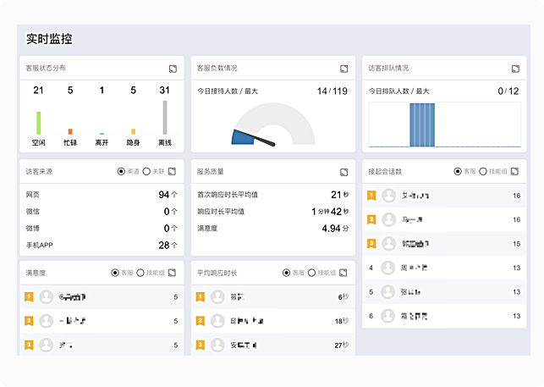Click the 手机APP row in 访客来源
544x387 pixels.
tap(102, 245)
